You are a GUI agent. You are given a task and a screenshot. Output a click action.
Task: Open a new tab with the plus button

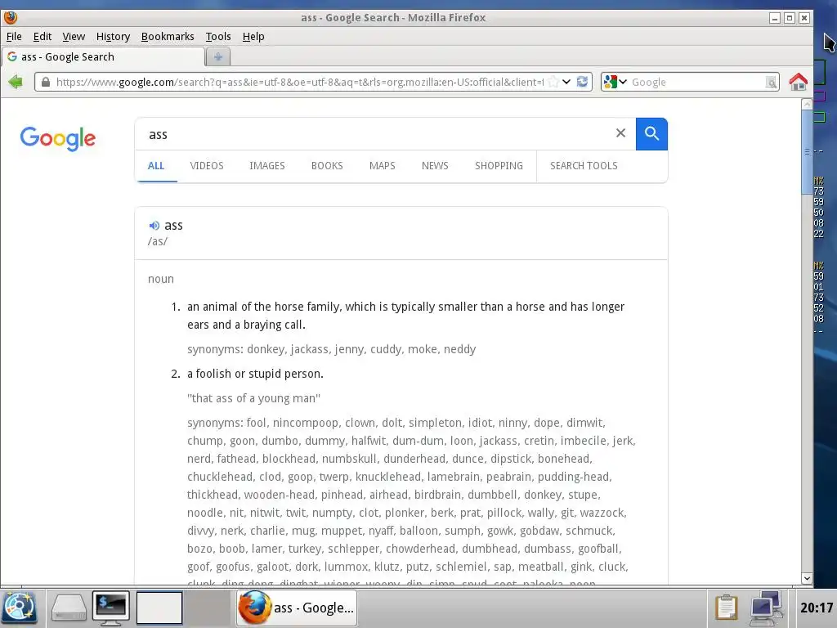(x=217, y=56)
